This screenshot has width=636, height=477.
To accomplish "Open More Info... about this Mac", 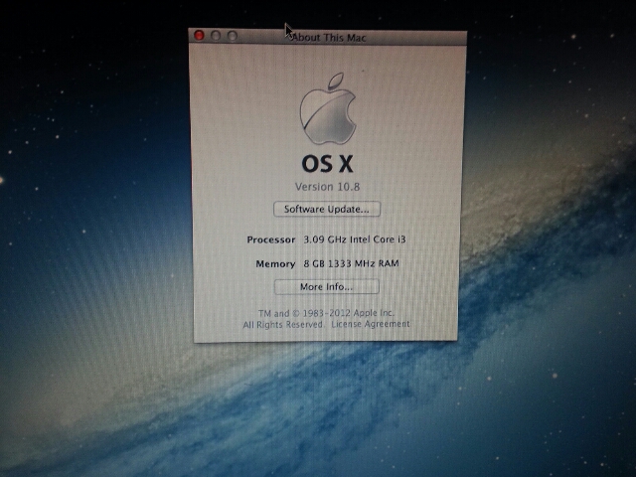I will [x=327, y=287].
